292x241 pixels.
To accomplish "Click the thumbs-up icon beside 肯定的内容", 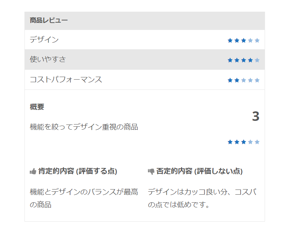I will (x=33, y=171).
